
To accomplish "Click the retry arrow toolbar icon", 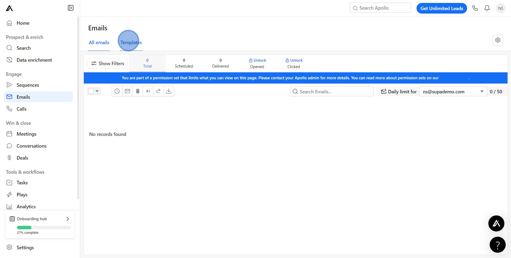I will (x=158, y=91).
